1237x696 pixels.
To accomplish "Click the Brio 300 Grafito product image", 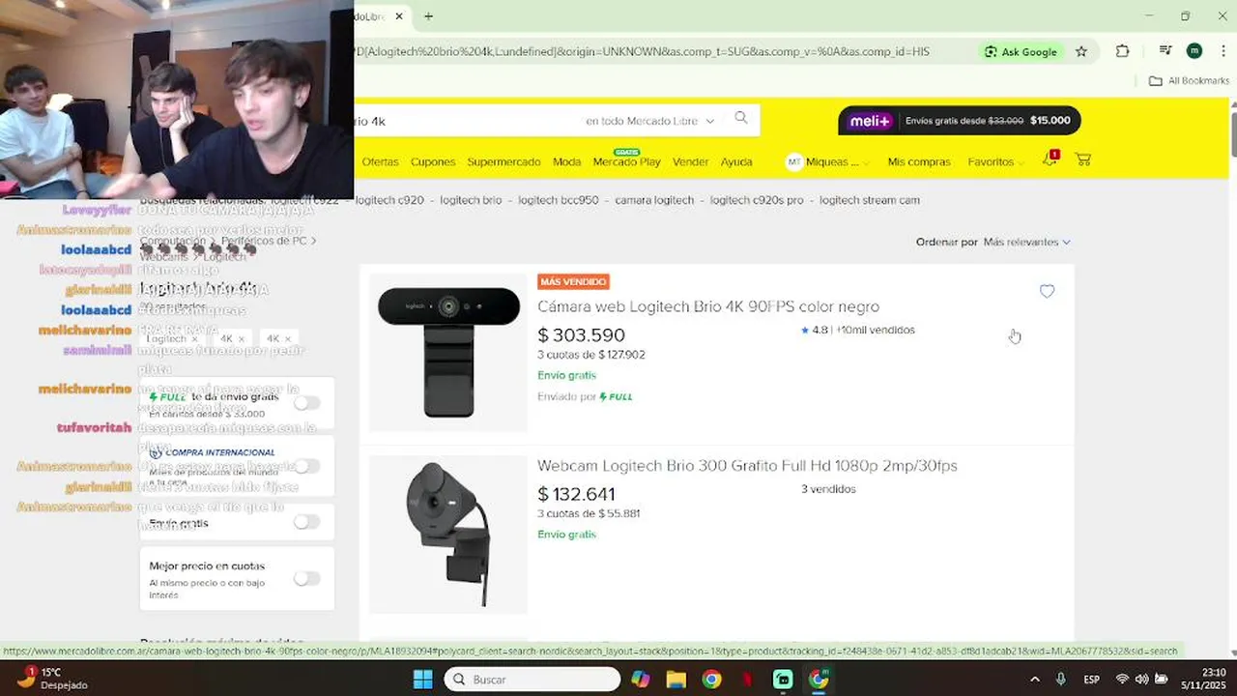I will tap(448, 534).
